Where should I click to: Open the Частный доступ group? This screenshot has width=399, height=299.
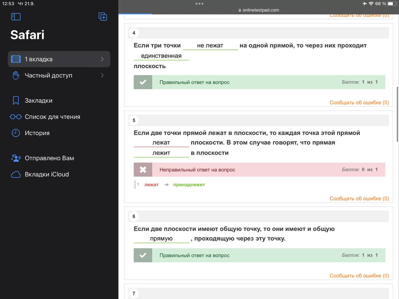pyautogui.click(x=59, y=75)
